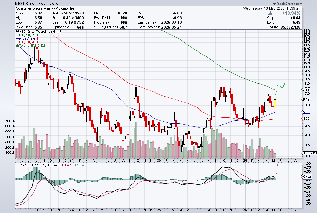
Task: Click the '26' year label on price axis
Action: pos(245,161)
